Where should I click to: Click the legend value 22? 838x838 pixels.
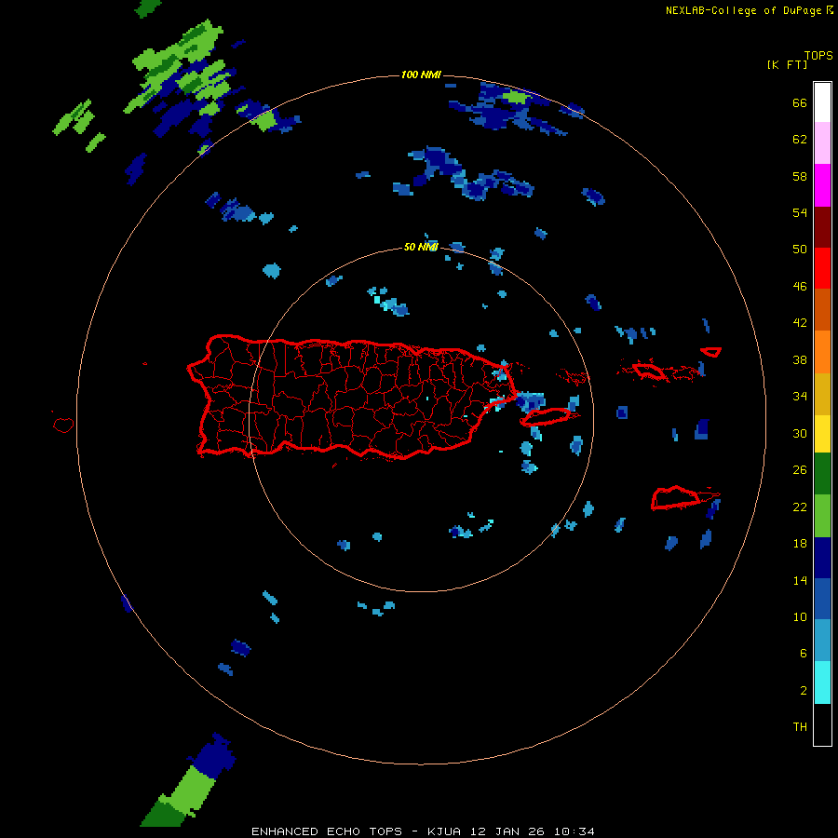pos(800,507)
